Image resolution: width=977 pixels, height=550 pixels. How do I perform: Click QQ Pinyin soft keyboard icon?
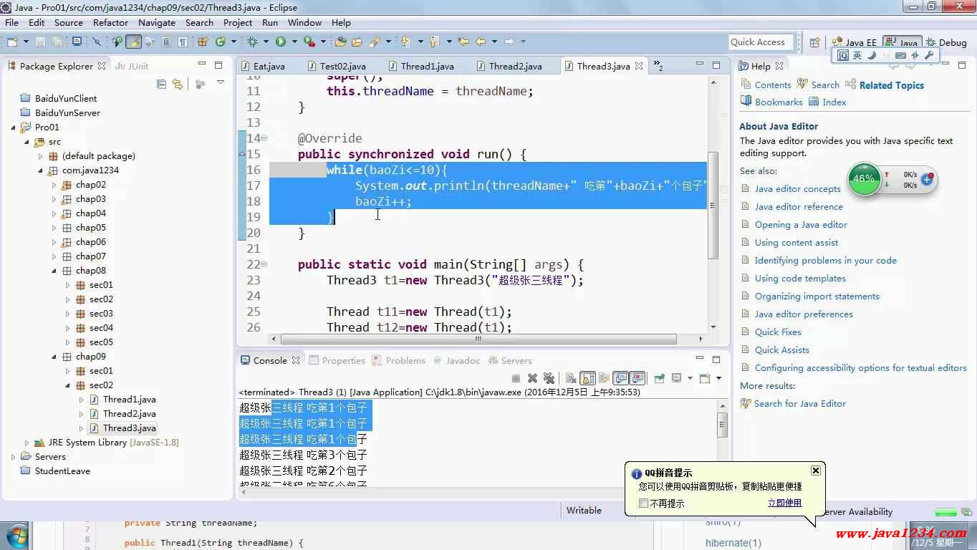coord(900,55)
